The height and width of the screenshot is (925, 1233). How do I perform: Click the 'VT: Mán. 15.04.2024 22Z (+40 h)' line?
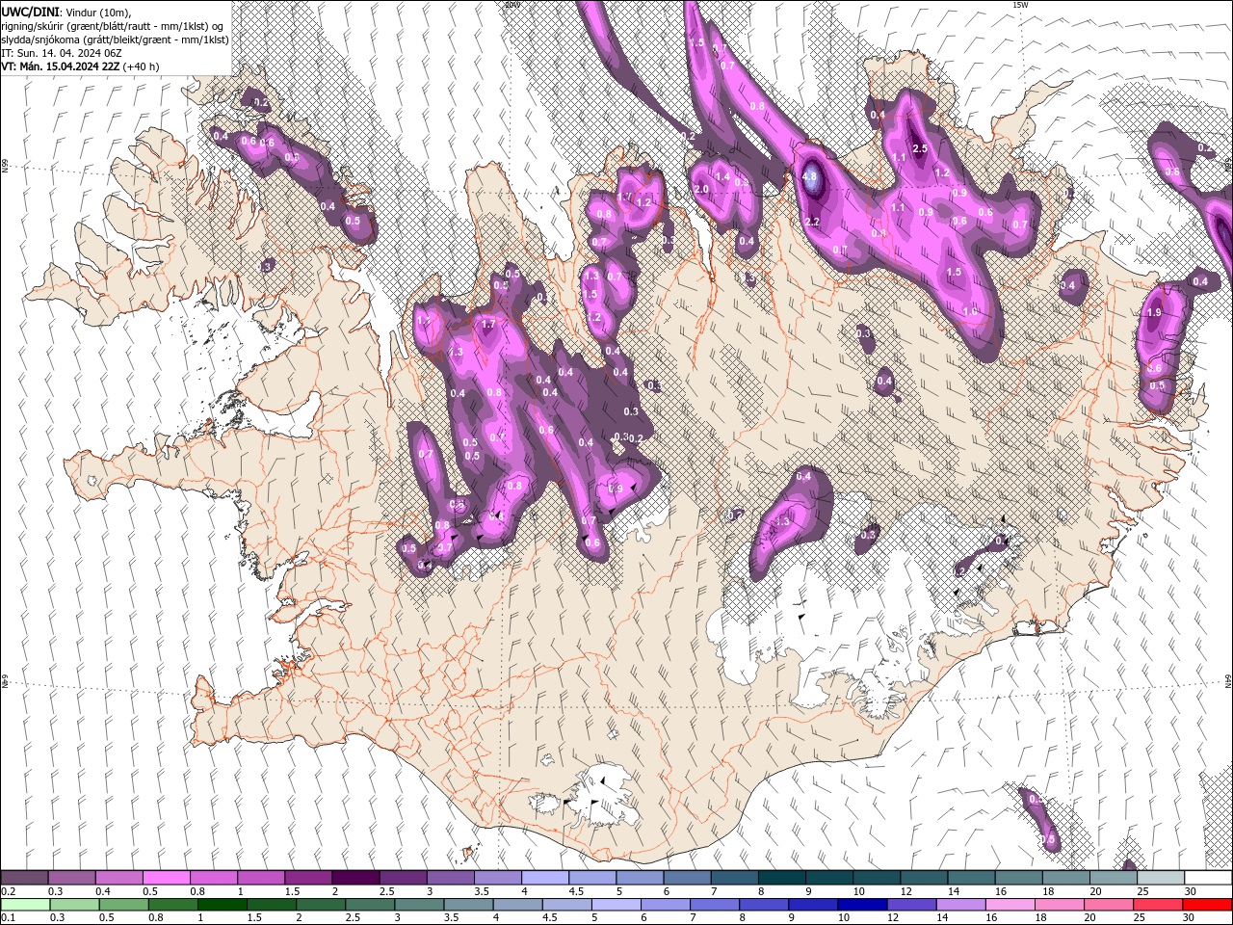80,66
